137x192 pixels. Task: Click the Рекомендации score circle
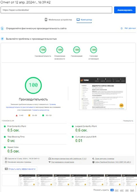[77, 50]
